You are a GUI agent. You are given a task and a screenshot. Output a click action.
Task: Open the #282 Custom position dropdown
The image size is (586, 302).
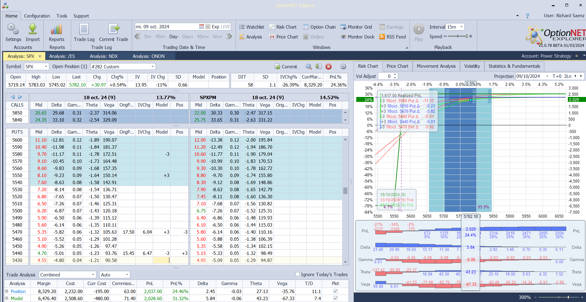point(152,66)
